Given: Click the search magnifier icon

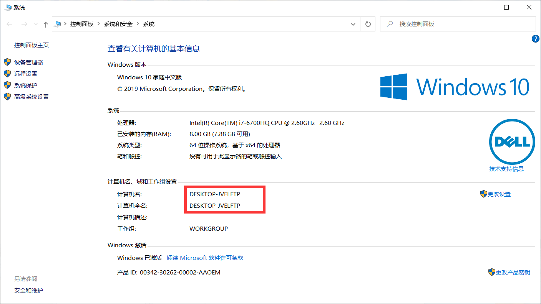Looking at the screenshot, I should [390, 24].
